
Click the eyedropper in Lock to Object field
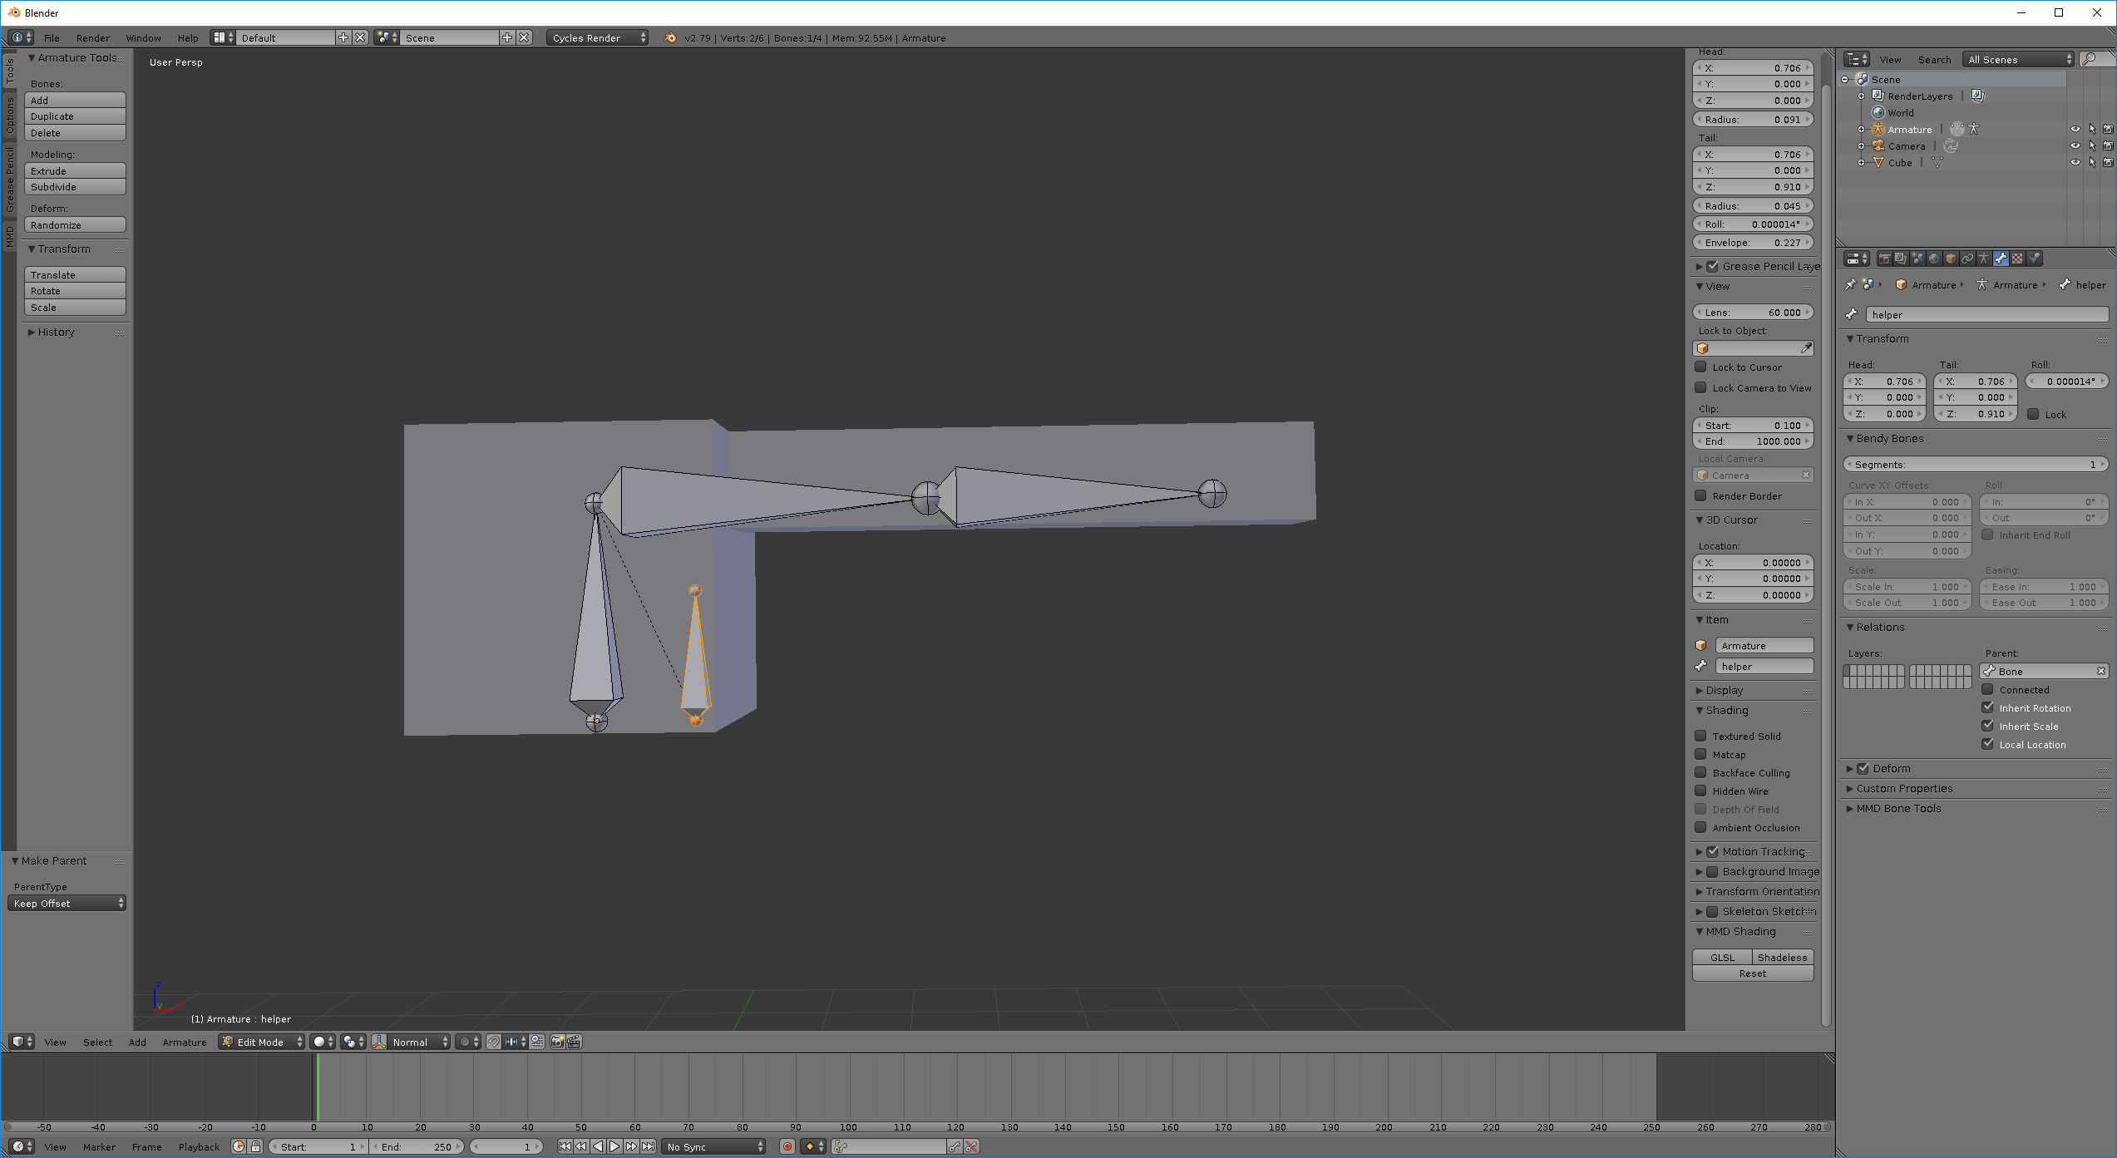[1806, 348]
